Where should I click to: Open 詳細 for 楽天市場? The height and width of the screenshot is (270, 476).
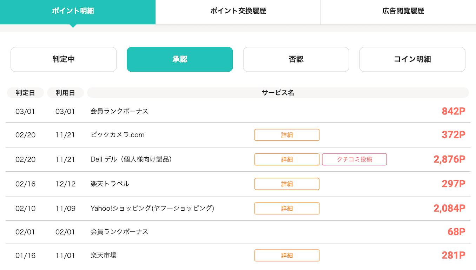(287, 255)
